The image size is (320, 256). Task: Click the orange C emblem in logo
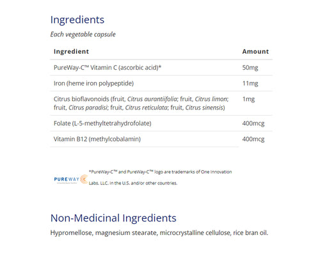coord(84,179)
